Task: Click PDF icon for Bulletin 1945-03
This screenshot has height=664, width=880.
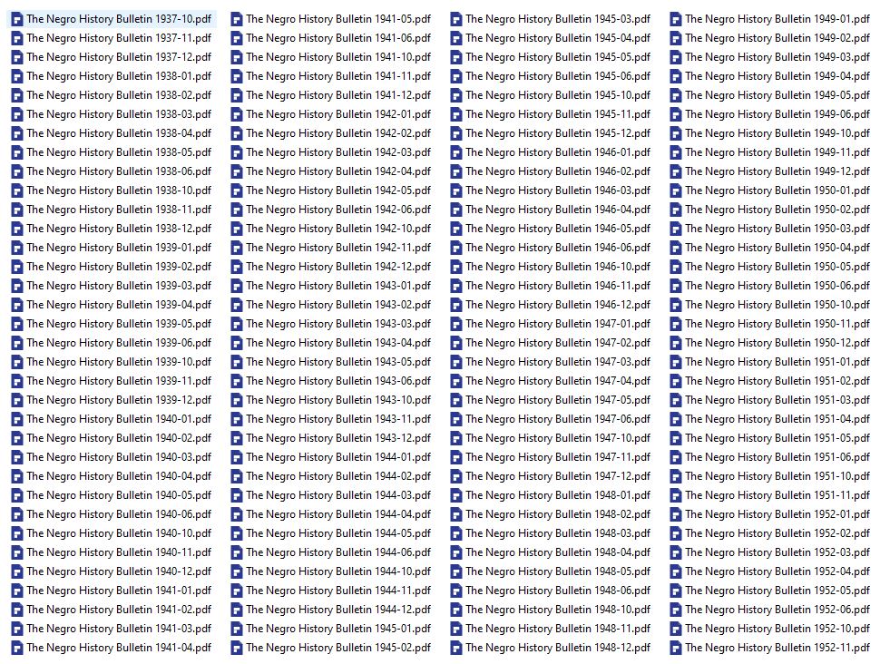Action: pyautogui.click(x=455, y=19)
